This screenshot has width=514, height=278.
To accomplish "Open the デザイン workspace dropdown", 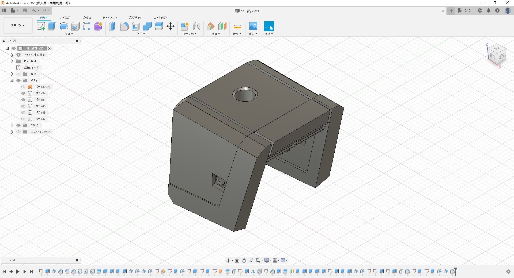I will [x=18, y=25].
